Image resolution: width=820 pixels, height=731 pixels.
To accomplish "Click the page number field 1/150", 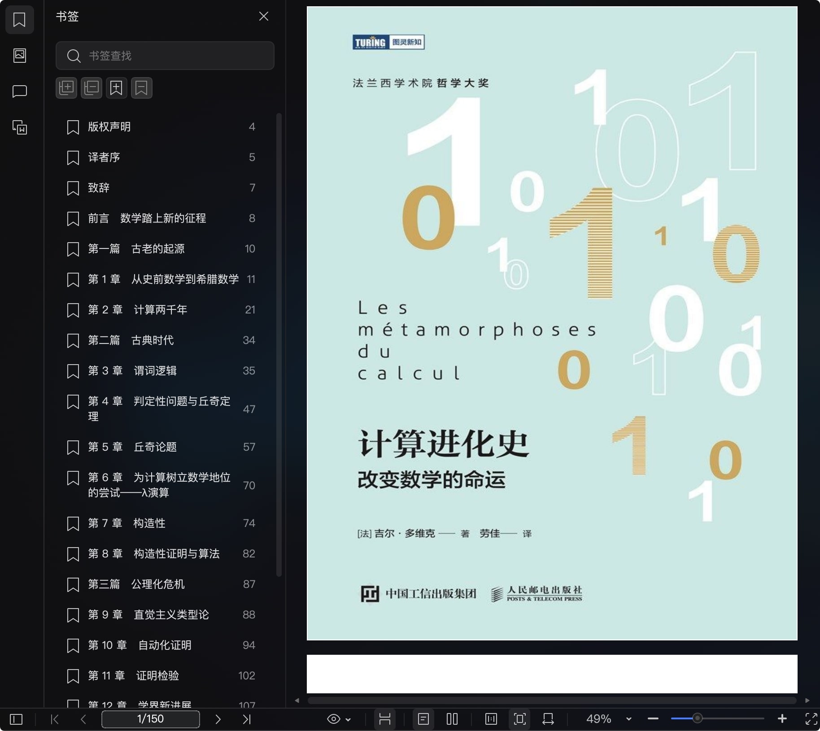I will pyautogui.click(x=151, y=719).
